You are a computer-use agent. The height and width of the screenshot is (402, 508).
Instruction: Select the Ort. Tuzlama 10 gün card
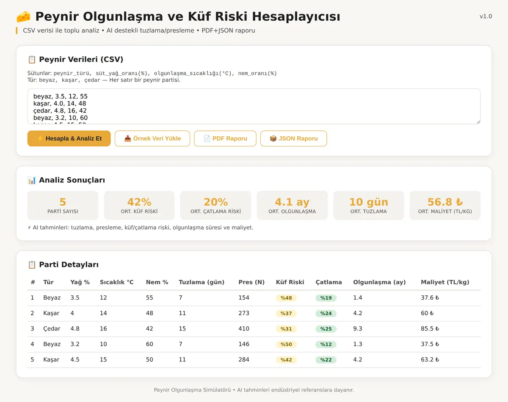(x=369, y=205)
